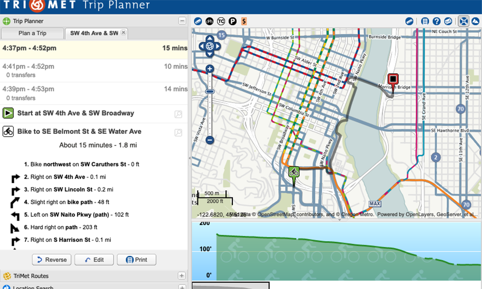Viewport: 482px width, 289px height.
Task: Click step text Right on SW 4th Ave
Action: pyautogui.click(x=65, y=177)
